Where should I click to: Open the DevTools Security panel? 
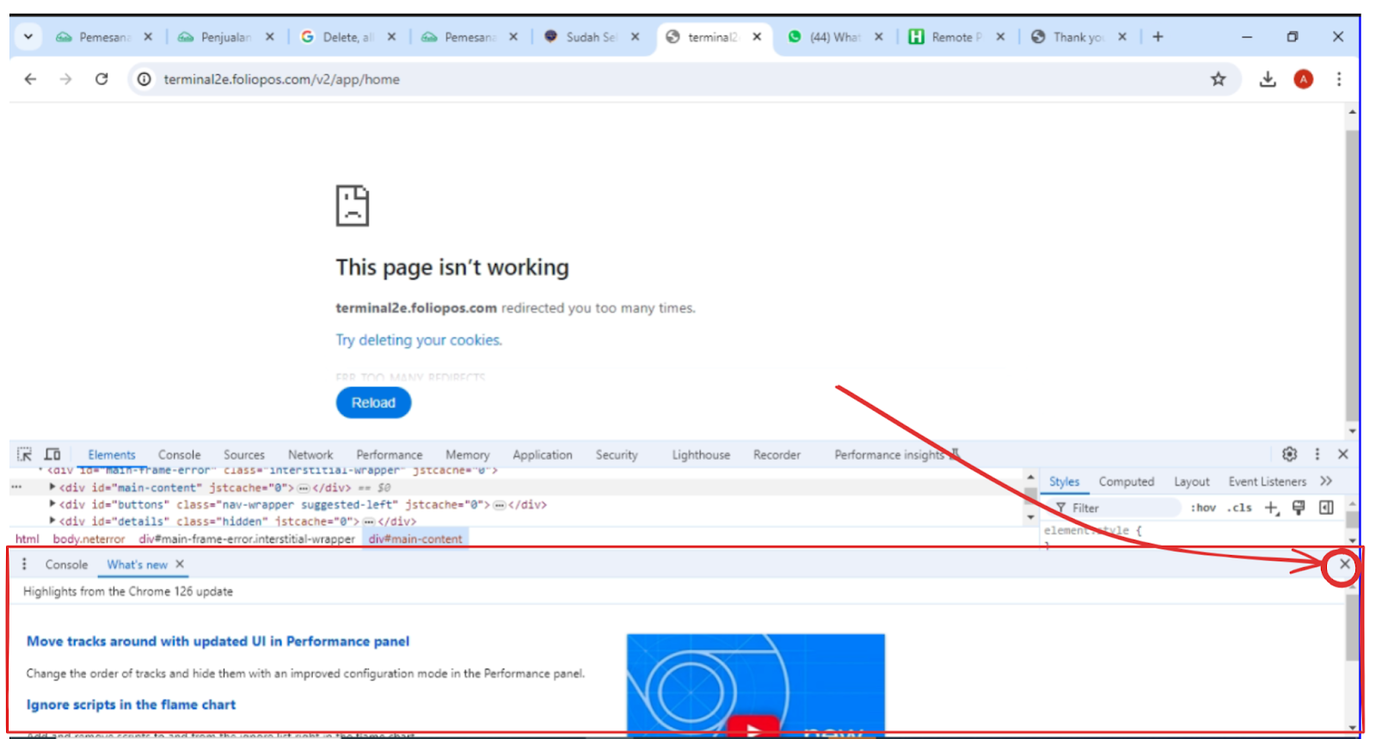(617, 455)
